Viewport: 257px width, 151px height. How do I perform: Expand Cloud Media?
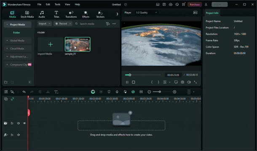point(7,49)
